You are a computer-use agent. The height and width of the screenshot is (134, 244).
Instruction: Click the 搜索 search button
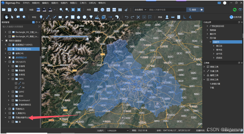pyautogui.click(x=193, y=10)
